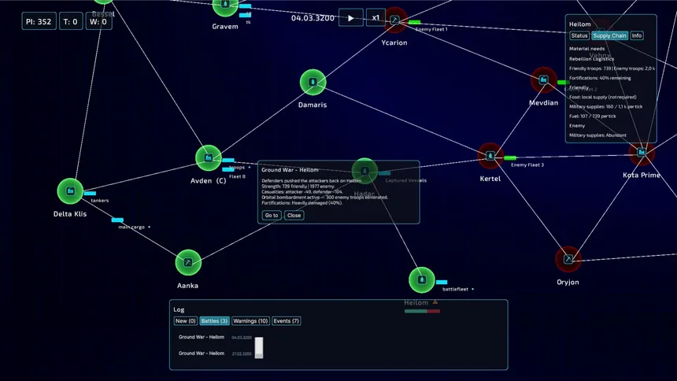Click the Heilom warning triangle icon
Image resolution: width=677 pixels, height=381 pixels.
(x=435, y=302)
